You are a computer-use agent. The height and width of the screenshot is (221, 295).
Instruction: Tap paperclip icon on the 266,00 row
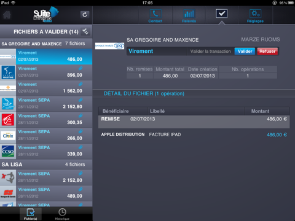click(x=81, y=131)
